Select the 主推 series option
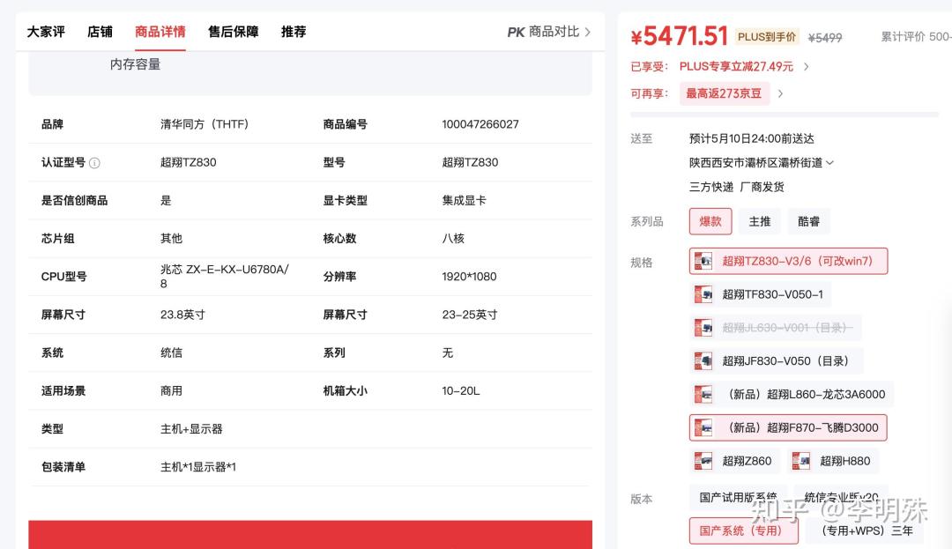 point(760,221)
